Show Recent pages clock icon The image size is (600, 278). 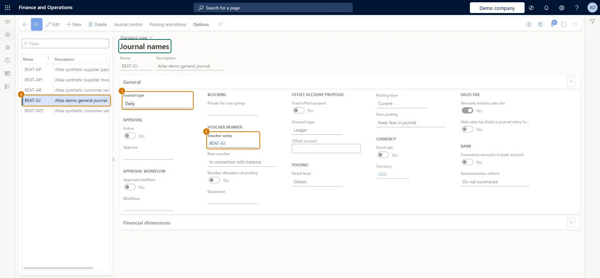click(7, 61)
